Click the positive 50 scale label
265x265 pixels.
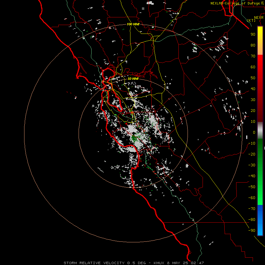coord(253,78)
